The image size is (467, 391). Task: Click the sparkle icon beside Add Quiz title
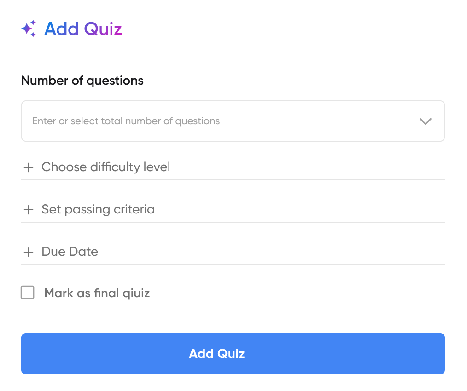click(29, 29)
